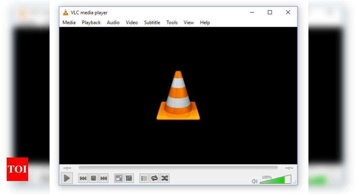Toggle loop repeat mode

[154, 178]
